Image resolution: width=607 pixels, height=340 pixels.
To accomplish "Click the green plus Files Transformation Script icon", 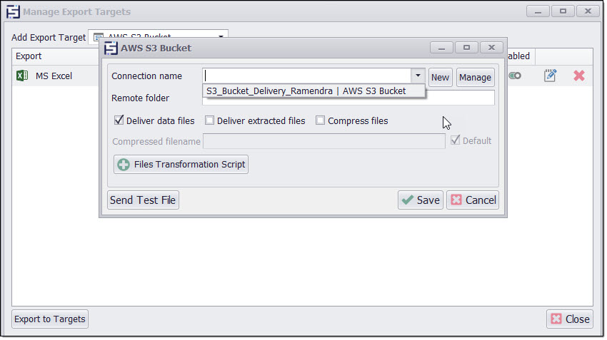I will coord(124,165).
